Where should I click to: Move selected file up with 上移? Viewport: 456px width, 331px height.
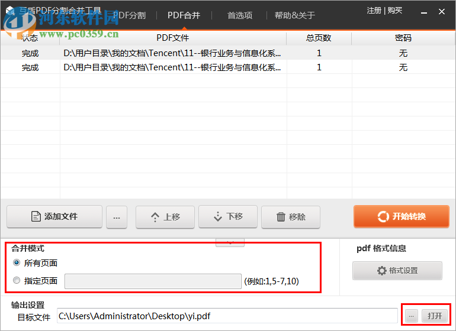(x=165, y=217)
